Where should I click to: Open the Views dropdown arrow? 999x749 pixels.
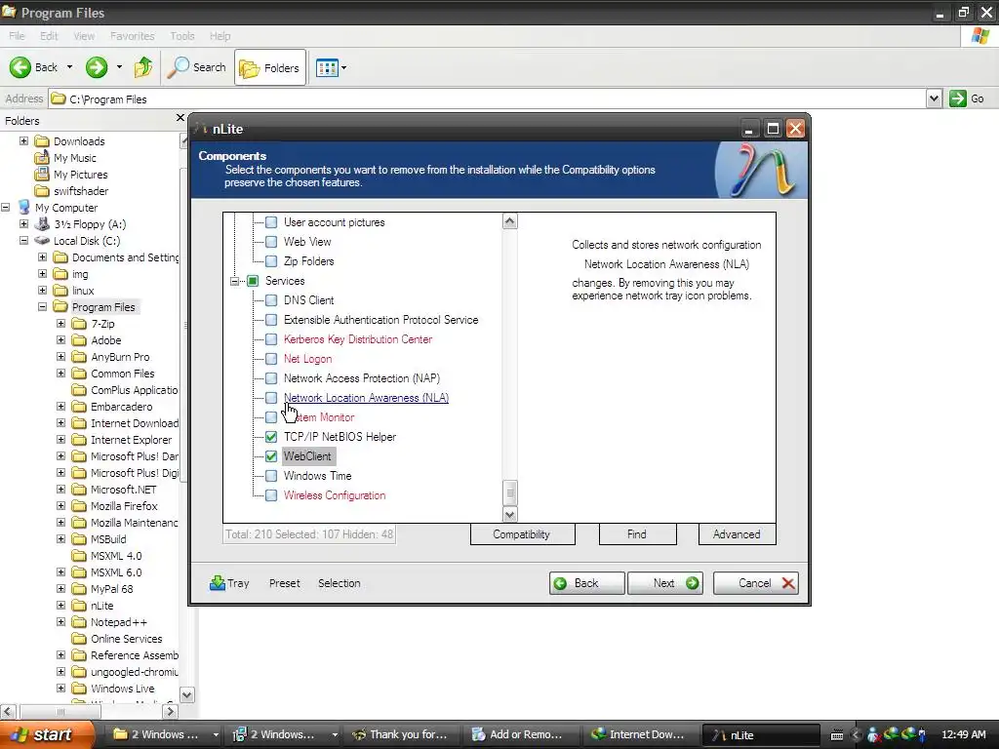click(344, 67)
